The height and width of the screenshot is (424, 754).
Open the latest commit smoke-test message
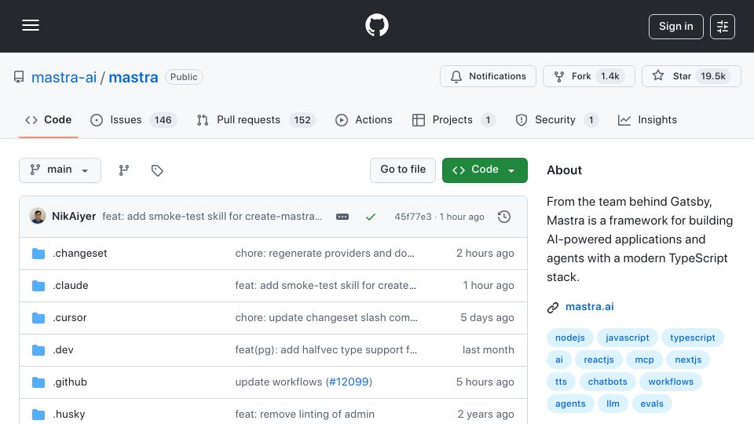(212, 217)
